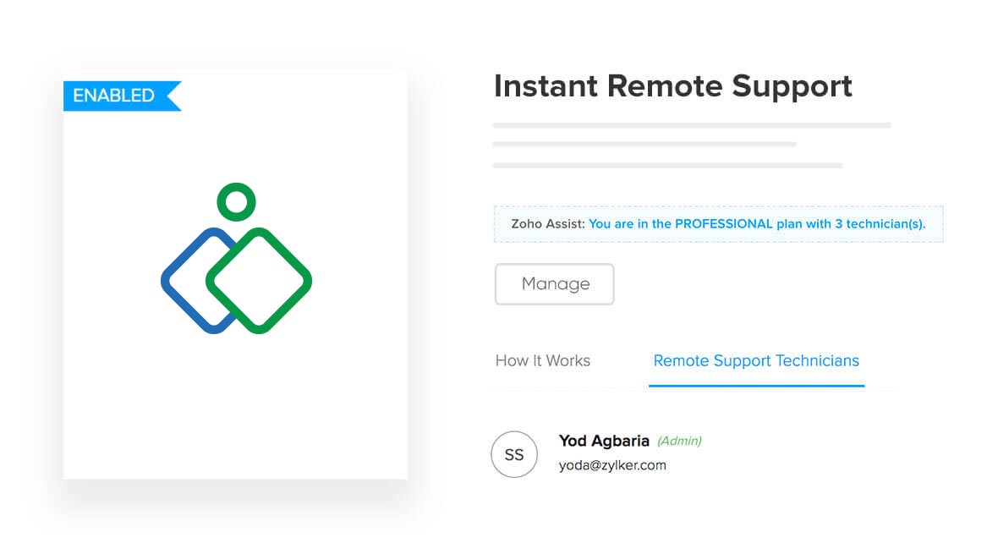This screenshot has height=554, width=998.
Task: Click the "3 technician(s)" text in the notice
Action: coord(880,223)
